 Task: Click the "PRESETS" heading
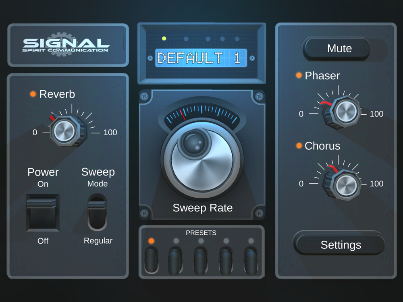pos(201,233)
